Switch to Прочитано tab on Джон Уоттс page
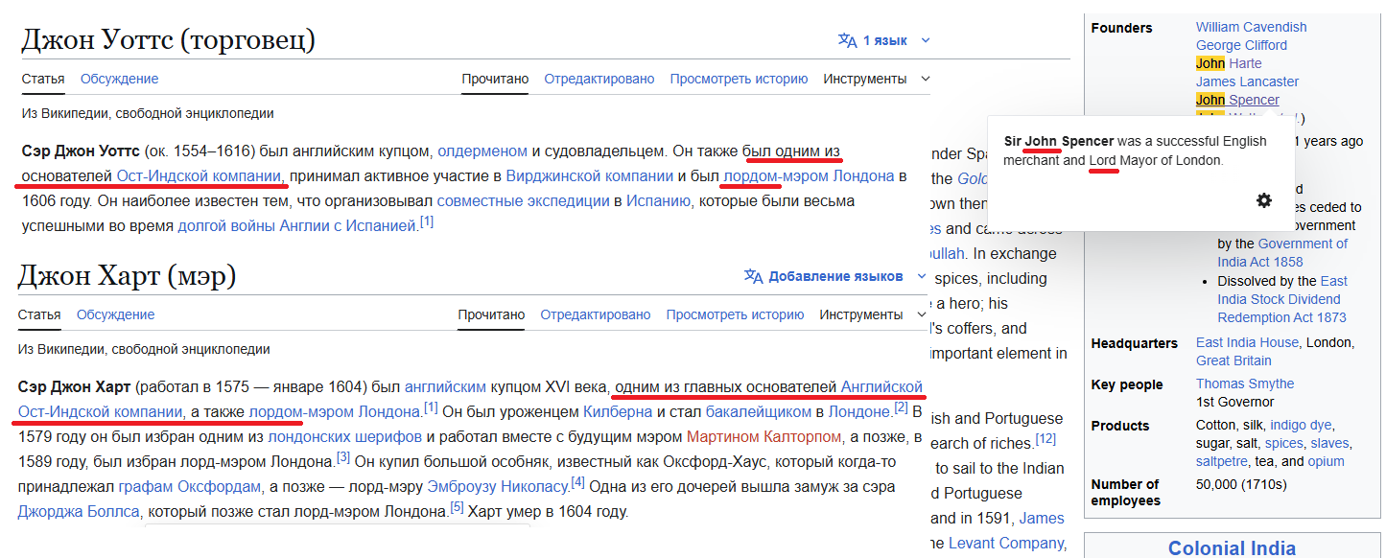The image size is (1386, 558). [x=495, y=79]
